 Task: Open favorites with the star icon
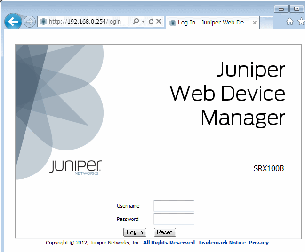[x=302, y=21]
